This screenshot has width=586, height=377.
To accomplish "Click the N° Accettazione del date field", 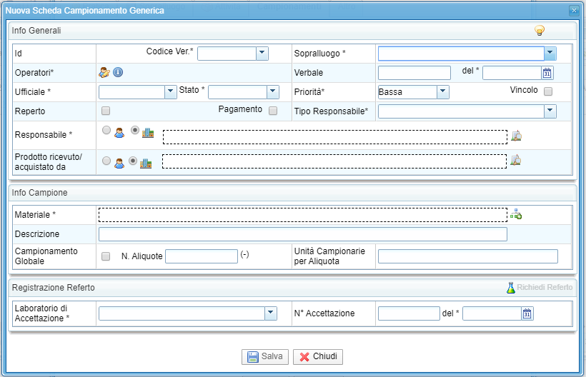I will tap(492, 313).
